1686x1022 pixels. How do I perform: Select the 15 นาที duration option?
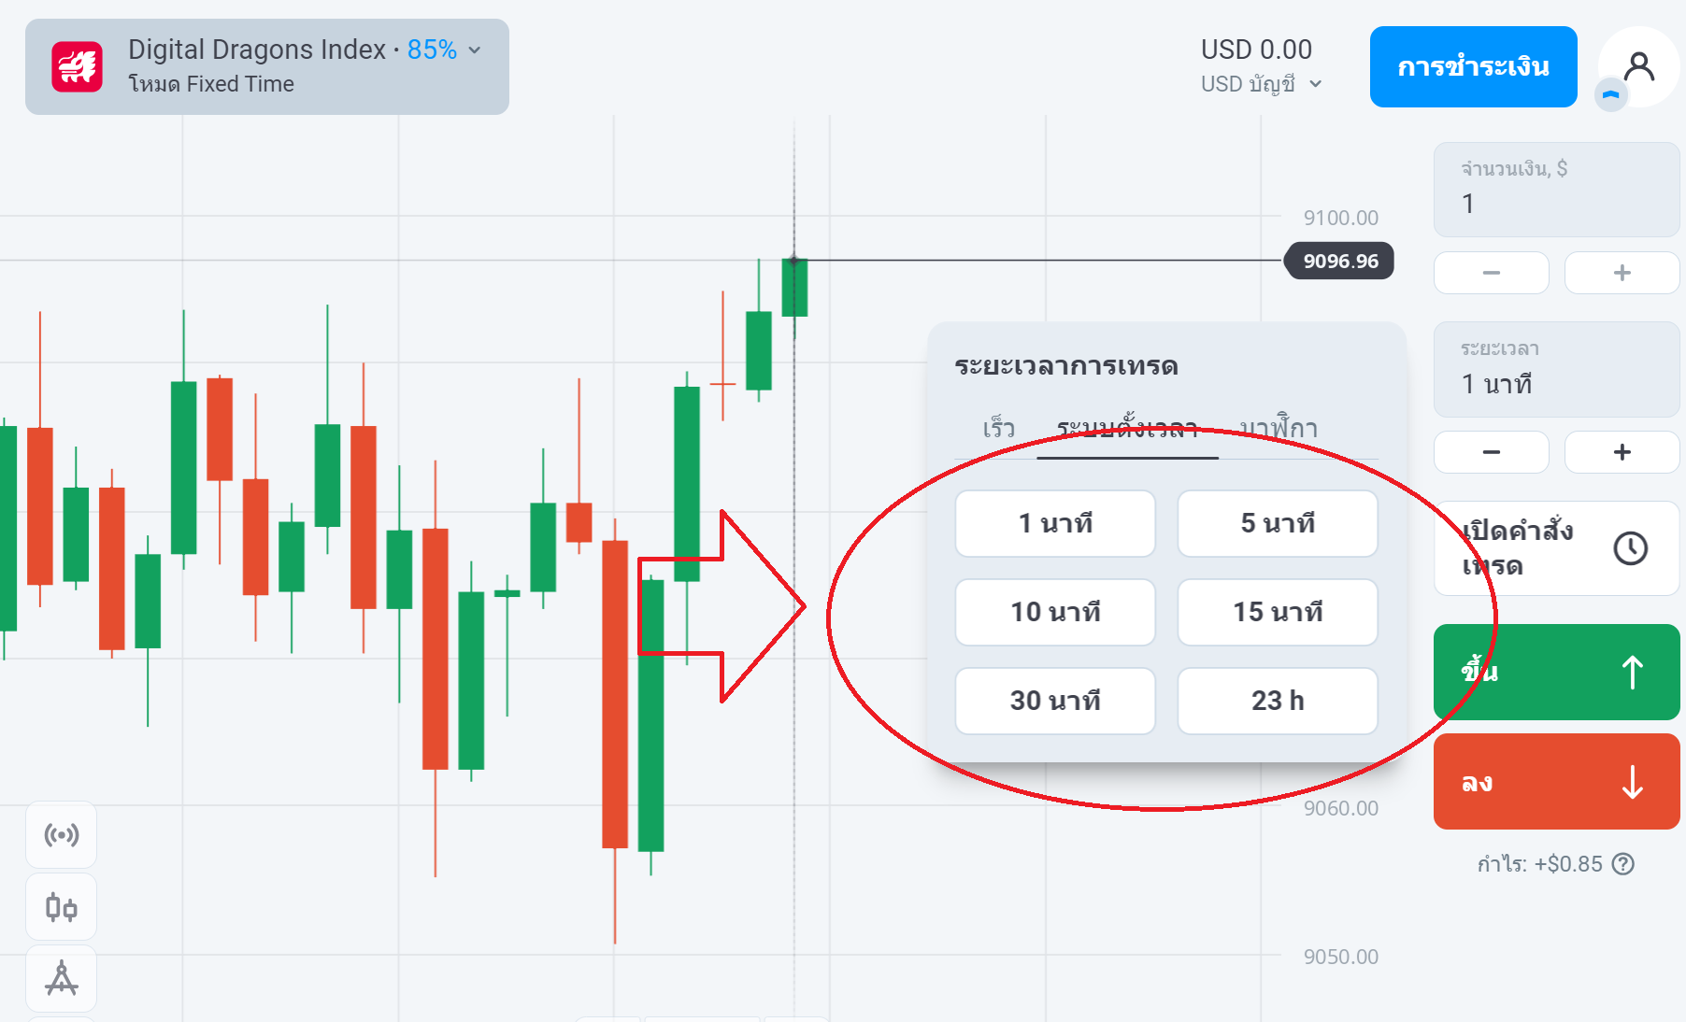point(1278,612)
